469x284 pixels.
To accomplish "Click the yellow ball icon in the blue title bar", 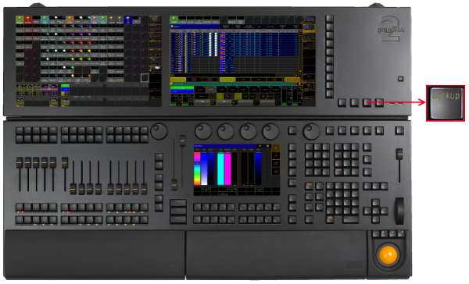I will (x=172, y=27).
